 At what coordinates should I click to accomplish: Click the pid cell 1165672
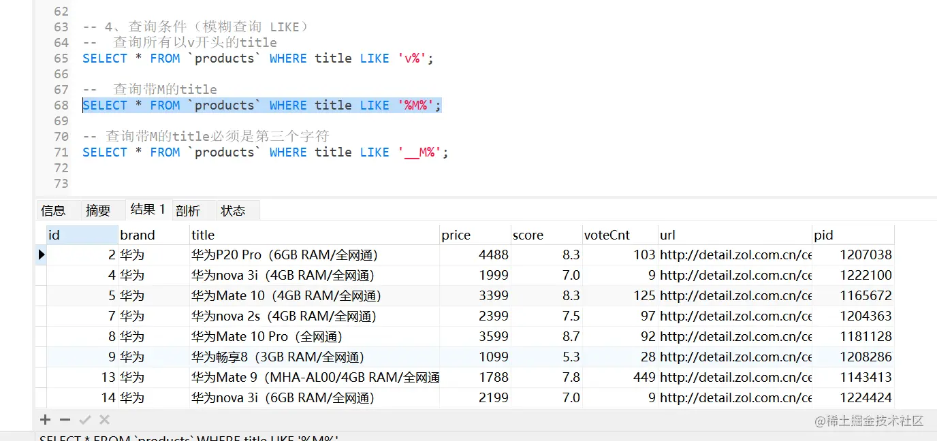(853, 296)
